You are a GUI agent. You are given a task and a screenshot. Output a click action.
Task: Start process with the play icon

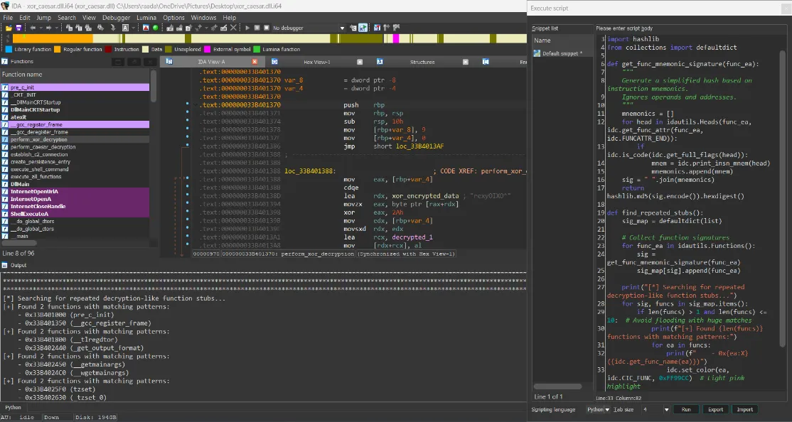247,28
